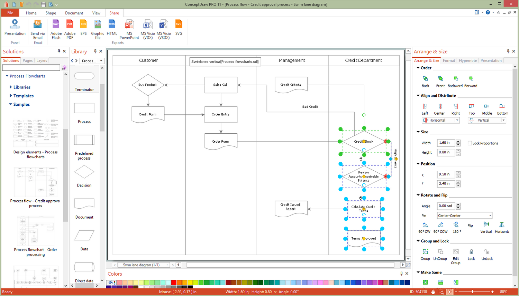Viewport: 519px width, 296px height.
Task: Open the Document menu tab
Action: pos(74,13)
